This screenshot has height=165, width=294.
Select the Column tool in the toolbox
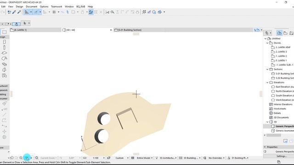pyautogui.click(x=4, y=48)
